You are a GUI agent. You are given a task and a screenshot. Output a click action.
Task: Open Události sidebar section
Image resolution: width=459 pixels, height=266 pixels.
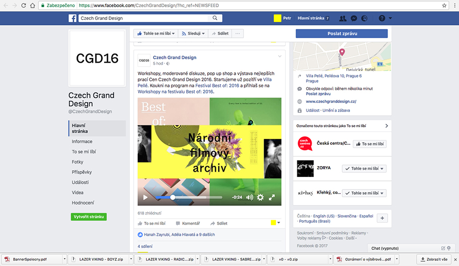click(80, 182)
